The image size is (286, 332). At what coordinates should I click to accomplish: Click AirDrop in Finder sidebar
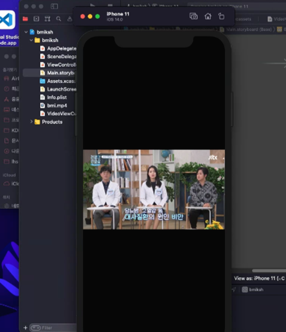coord(11,78)
